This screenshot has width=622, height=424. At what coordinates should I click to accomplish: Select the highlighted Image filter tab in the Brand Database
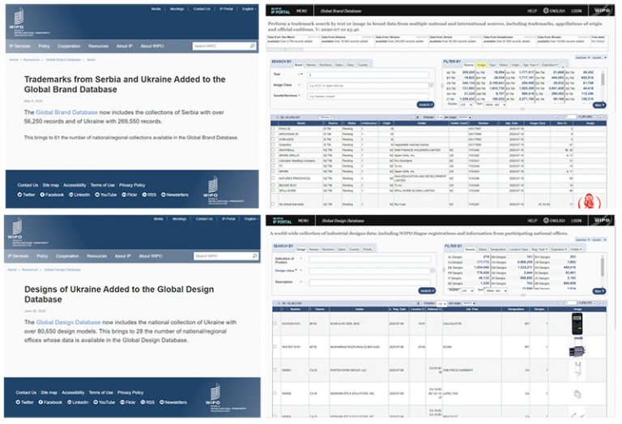click(x=481, y=65)
